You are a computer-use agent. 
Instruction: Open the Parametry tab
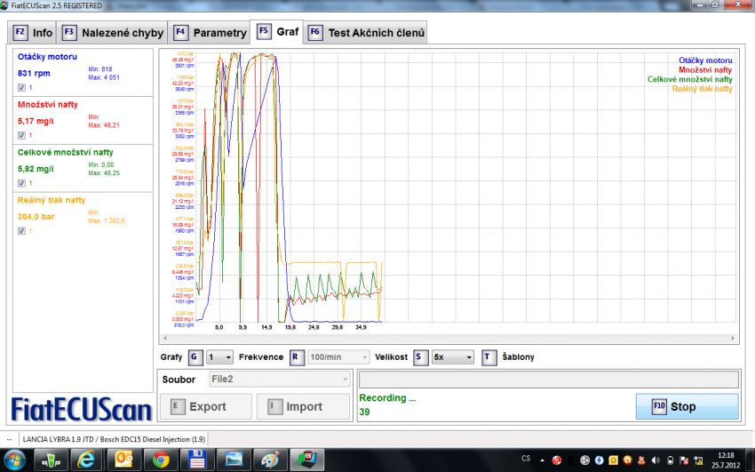click(211, 33)
